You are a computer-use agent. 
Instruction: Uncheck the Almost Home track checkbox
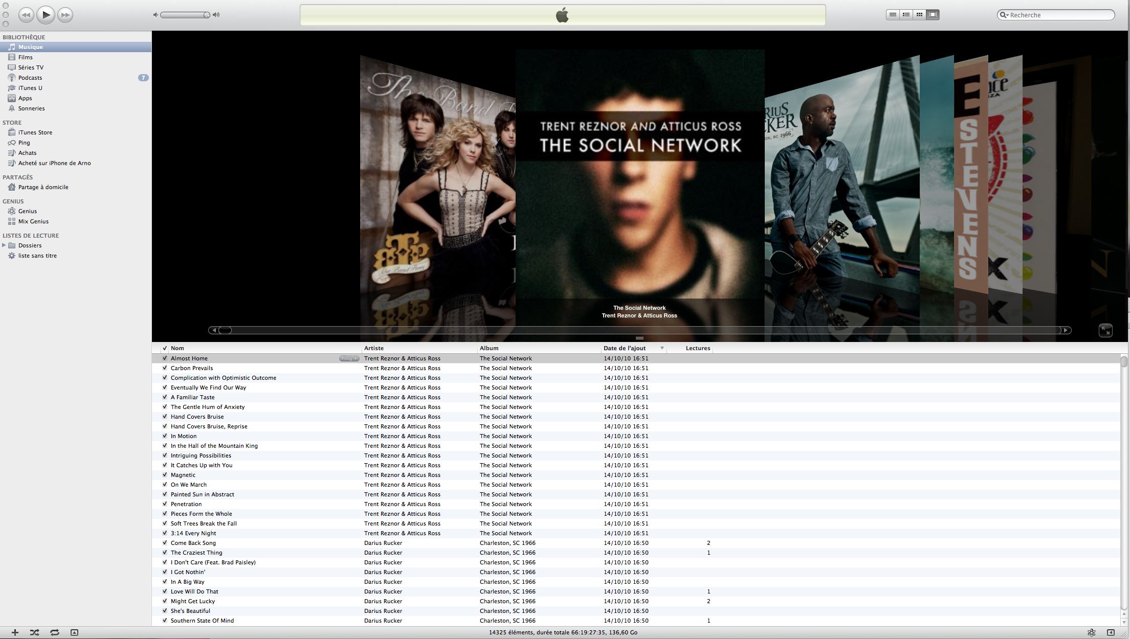[165, 358]
